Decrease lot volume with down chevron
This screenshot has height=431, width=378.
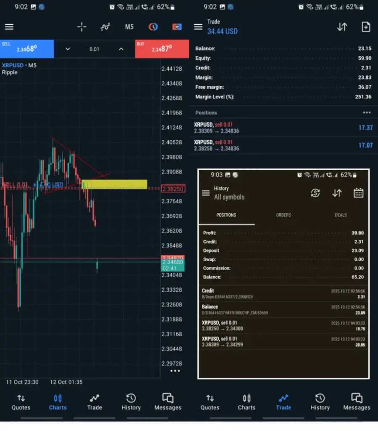pyautogui.click(x=68, y=49)
